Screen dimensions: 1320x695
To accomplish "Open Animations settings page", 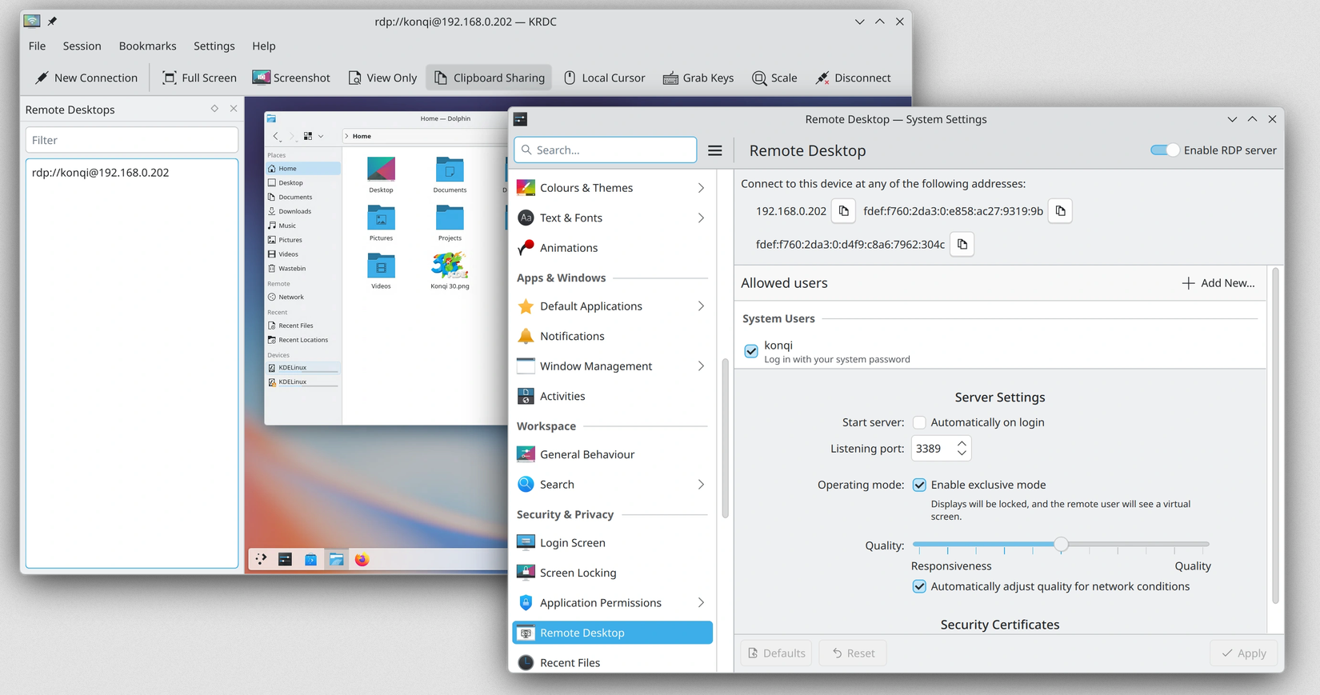I will coord(612,248).
